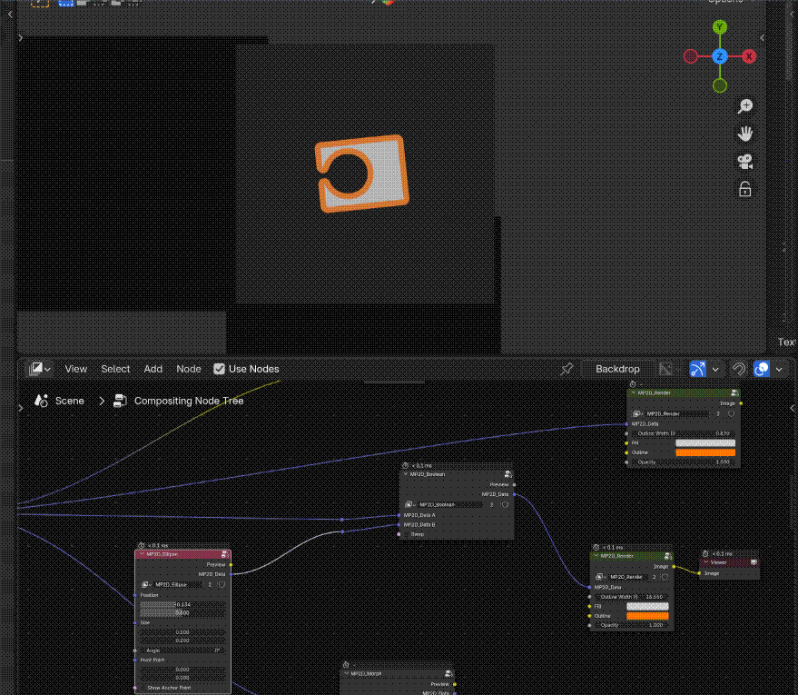Open upper MP2D_Render node tree browse dropdown
Viewport: 798px width, 695px height.
point(637,413)
